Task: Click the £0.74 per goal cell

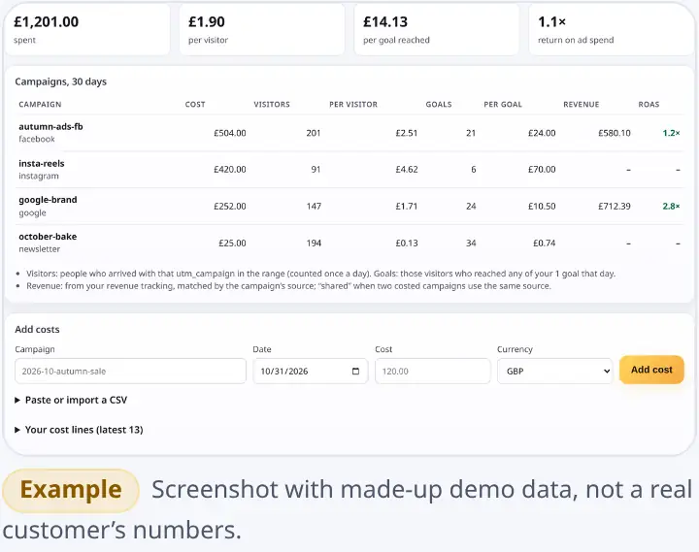Action: tap(544, 243)
